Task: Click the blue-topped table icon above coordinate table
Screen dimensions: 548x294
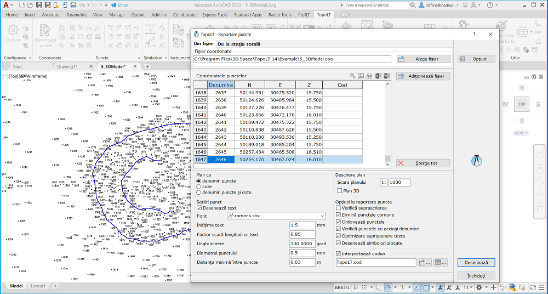Action: (x=369, y=76)
